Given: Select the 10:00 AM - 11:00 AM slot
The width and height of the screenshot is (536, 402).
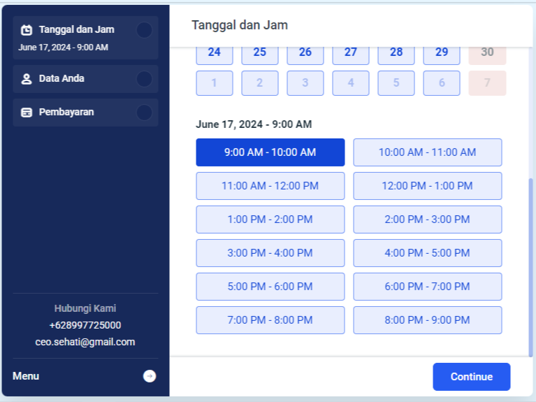Looking at the screenshot, I should click(427, 152).
